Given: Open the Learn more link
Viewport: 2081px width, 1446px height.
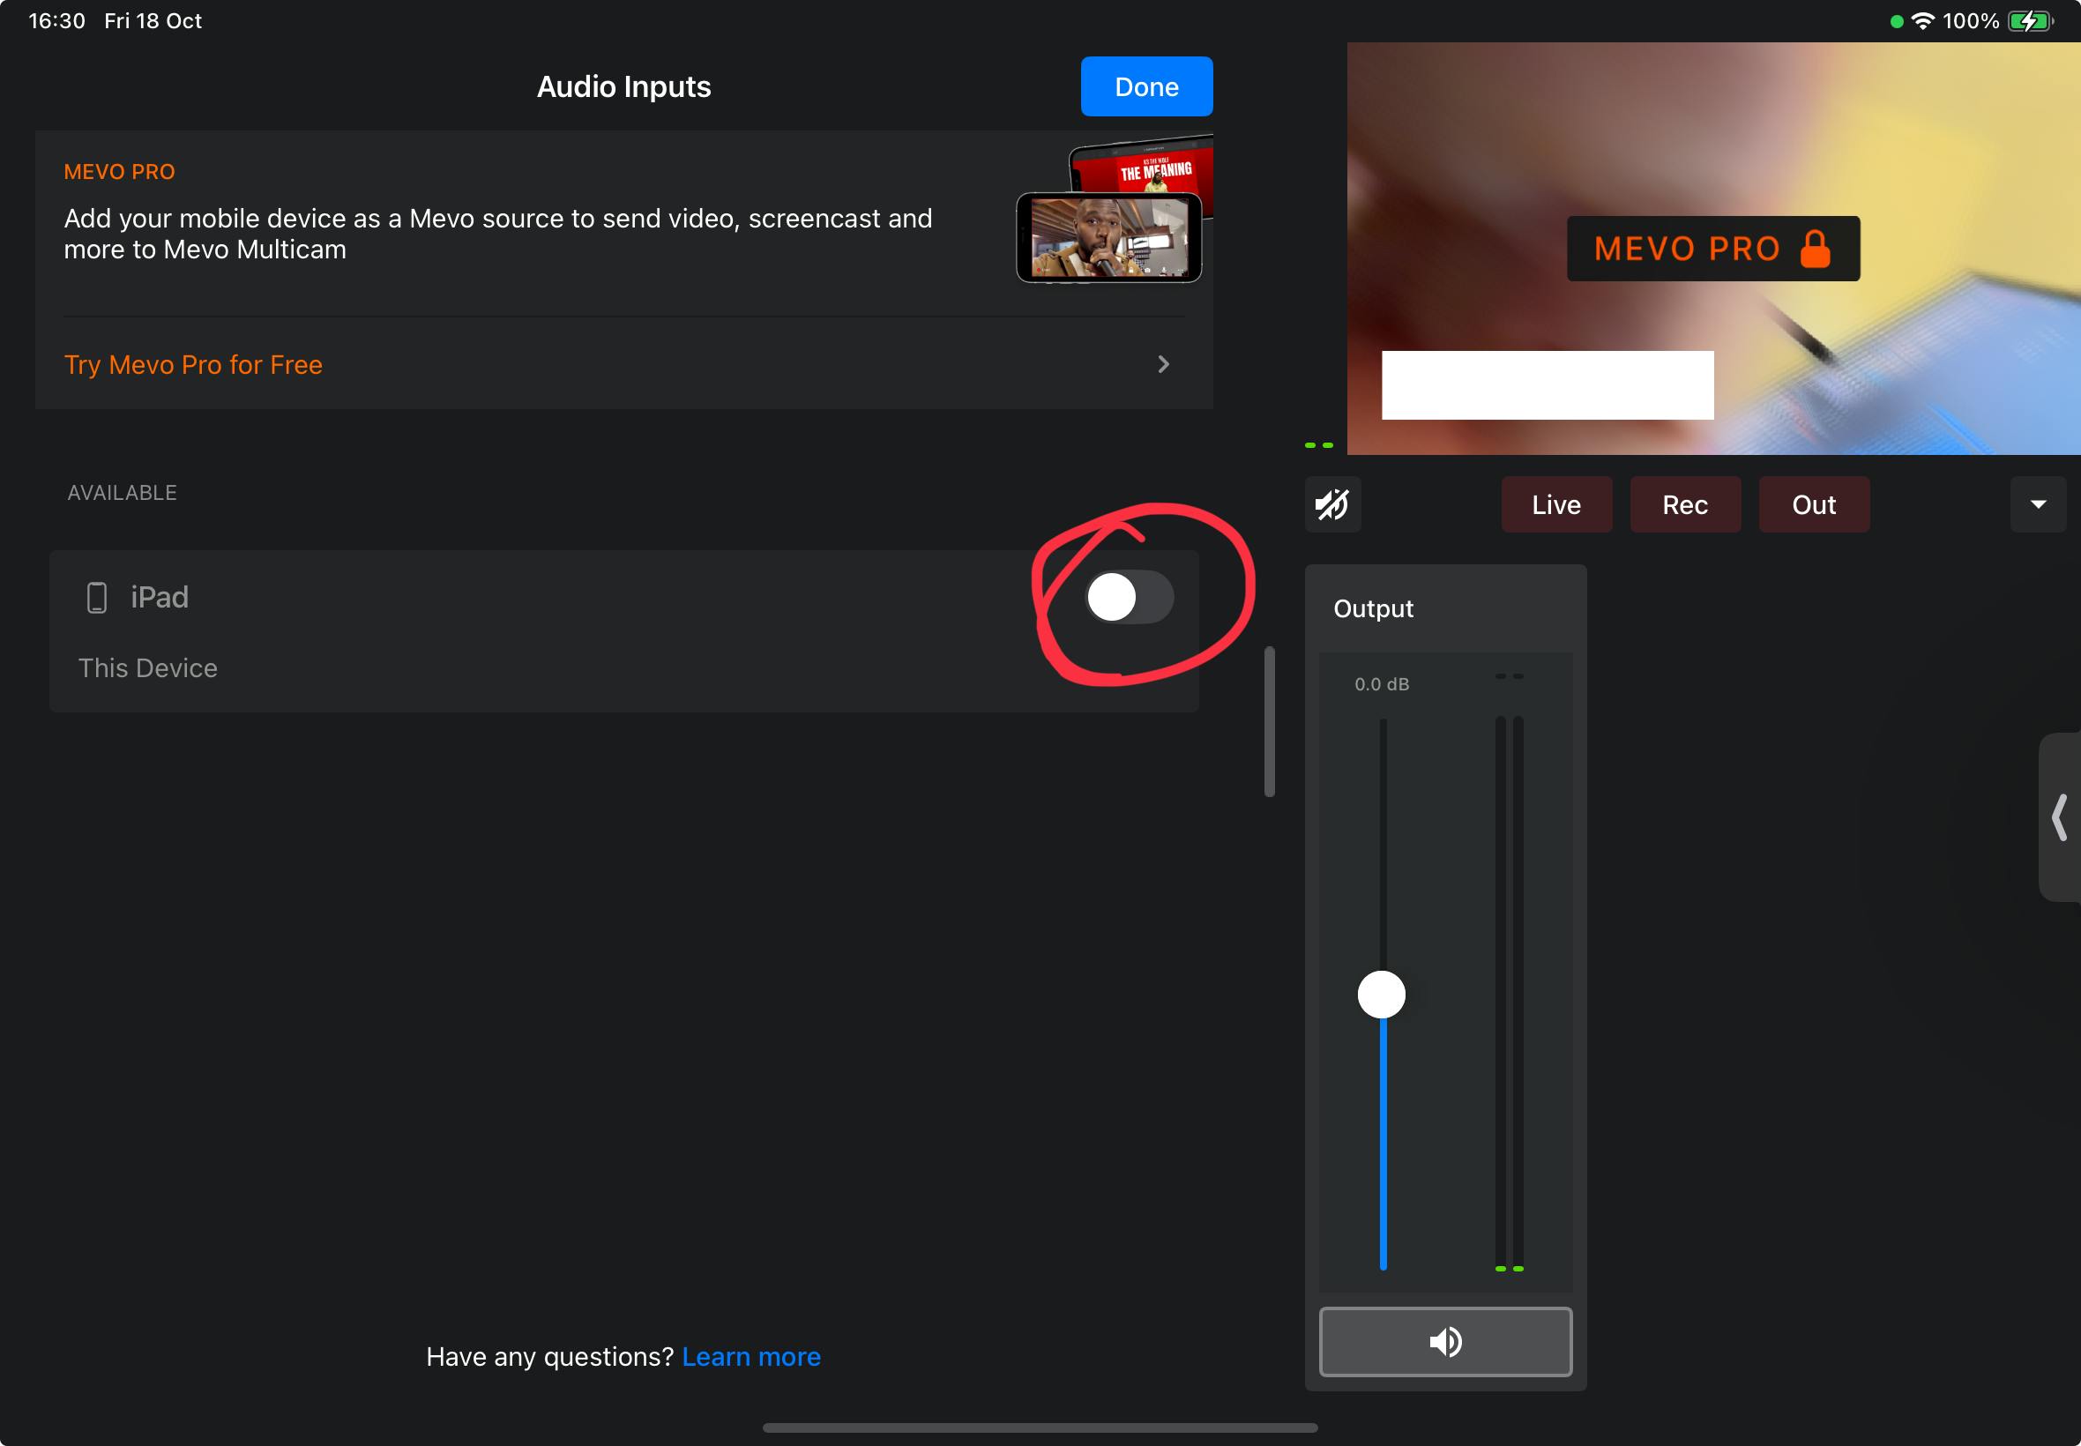Looking at the screenshot, I should (751, 1356).
